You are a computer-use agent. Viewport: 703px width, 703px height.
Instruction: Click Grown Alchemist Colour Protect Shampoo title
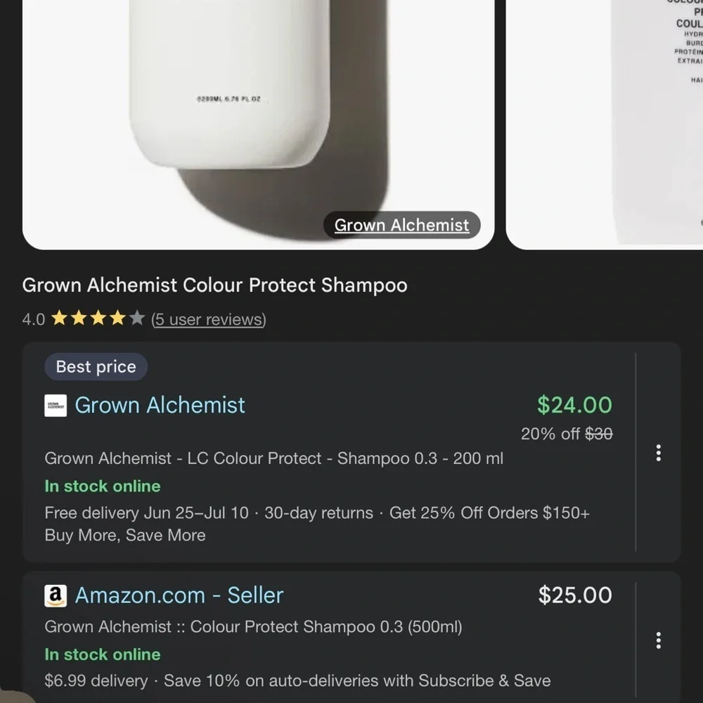click(214, 285)
